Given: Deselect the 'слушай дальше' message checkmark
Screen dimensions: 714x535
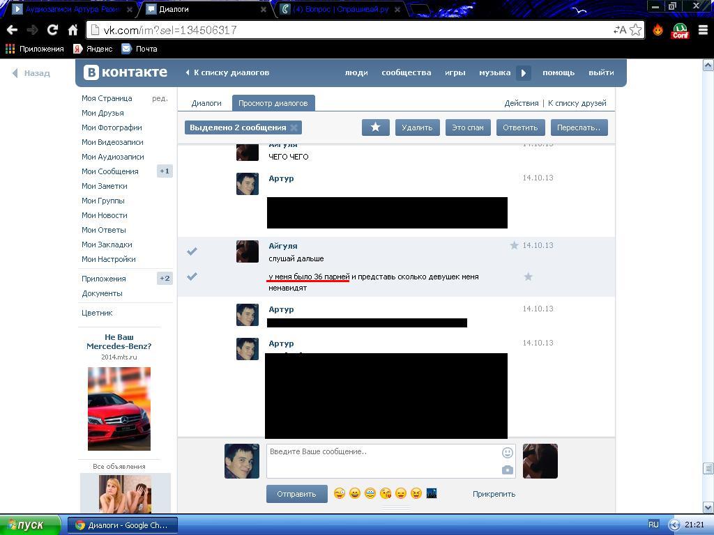Looking at the screenshot, I should click(x=192, y=251).
